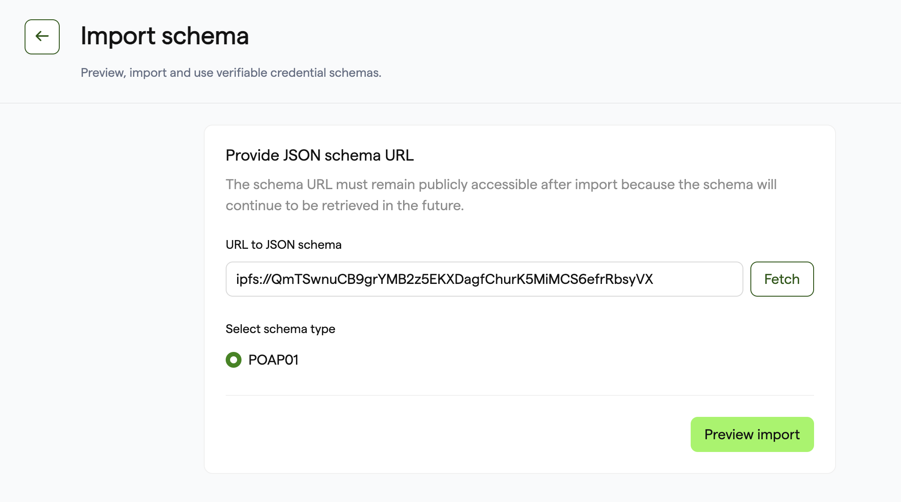The image size is (901, 502).
Task: Select the POAP01 radio button
Action: 234,360
